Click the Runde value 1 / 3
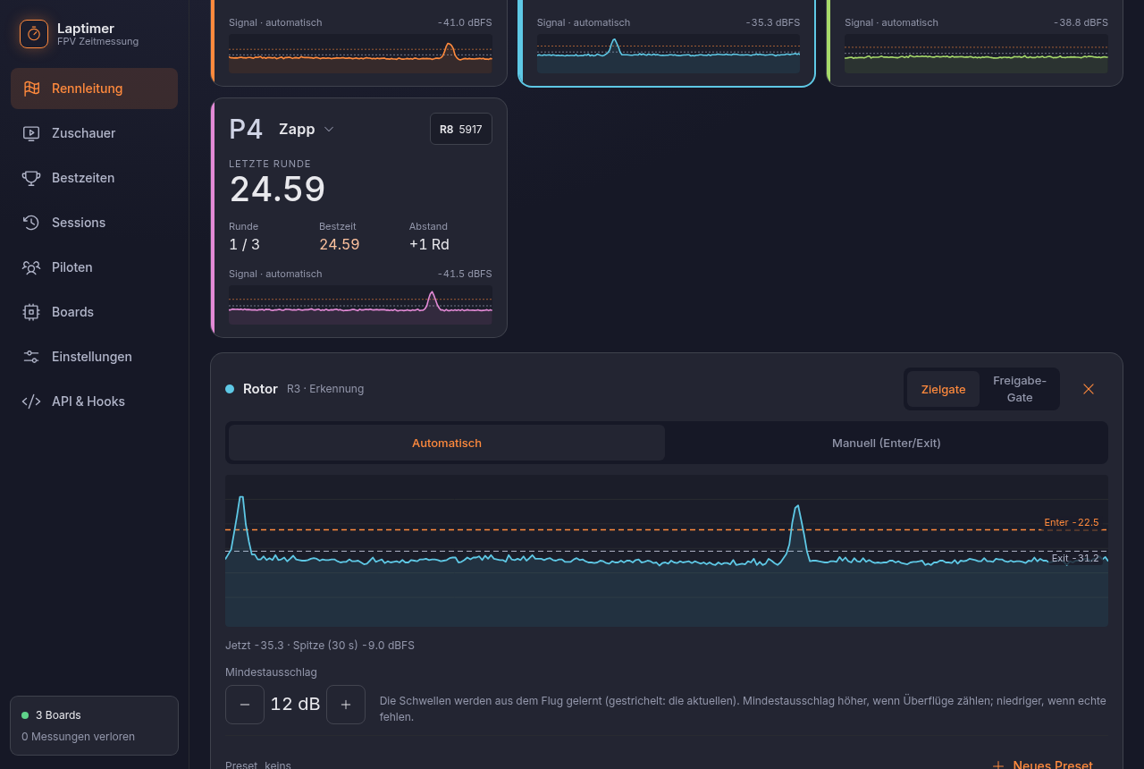Image resolution: width=1144 pixels, height=769 pixels. tap(245, 244)
